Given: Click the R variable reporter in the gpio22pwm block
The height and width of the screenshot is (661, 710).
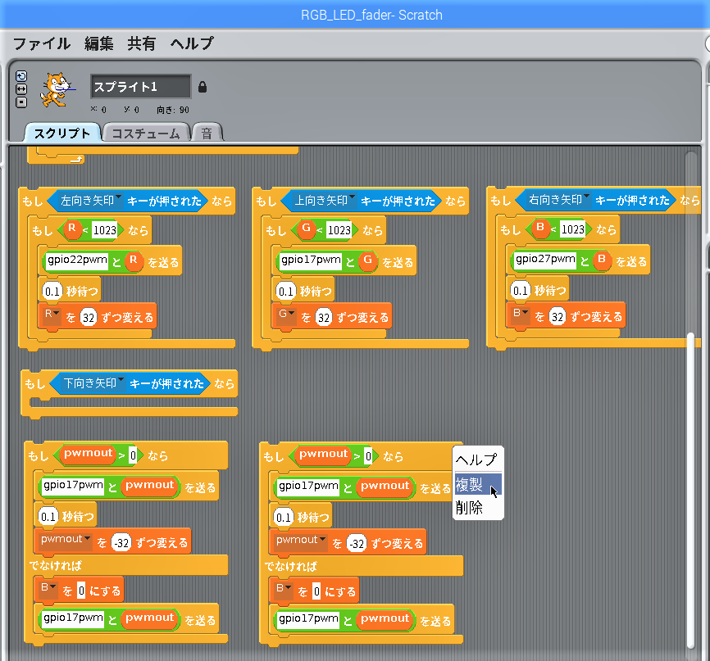Looking at the screenshot, I should (x=134, y=261).
